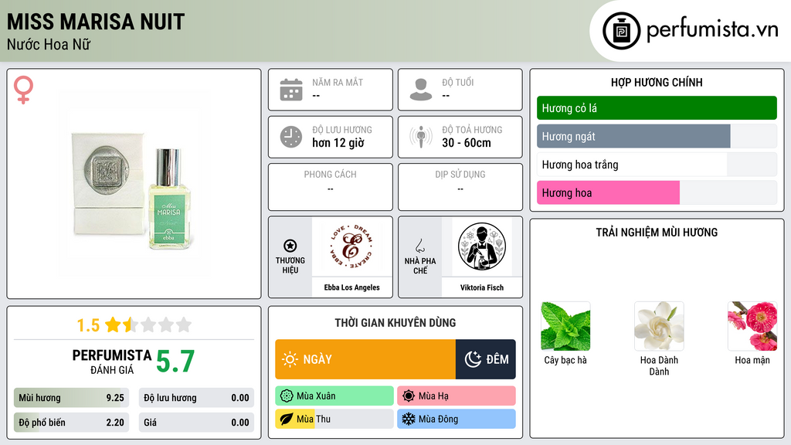Click the Mùi hương 9.25 score row
This screenshot has width=791, height=445.
pyautogui.click(x=71, y=398)
